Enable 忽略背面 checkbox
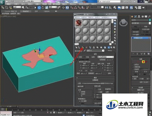This screenshot has width=152, height=116. point(133,67)
